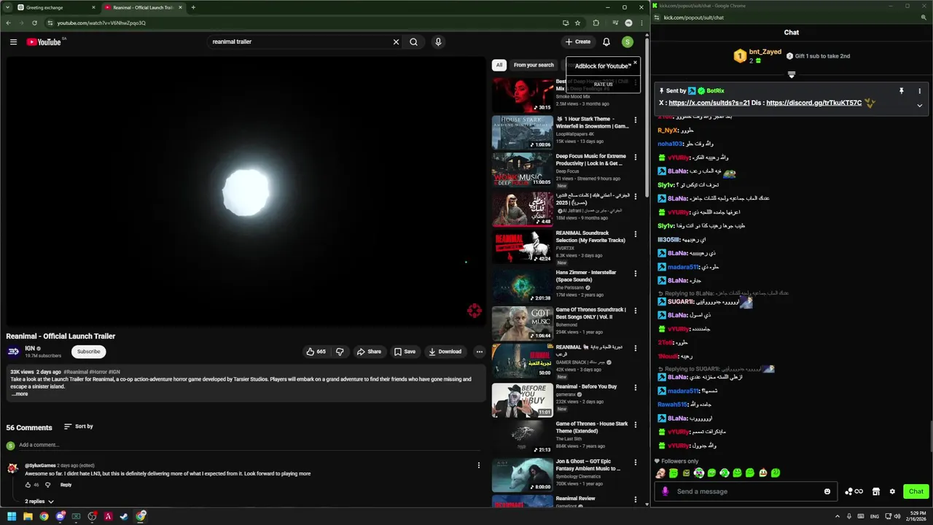This screenshot has width=933, height=525.
Task: Open options menu for SyluxGames comment
Action: tap(479, 465)
